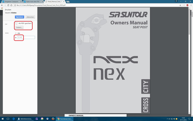Switch to the 'Kann man eine Pdf' tab
This screenshot has width=193, height=121.
point(33,2)
